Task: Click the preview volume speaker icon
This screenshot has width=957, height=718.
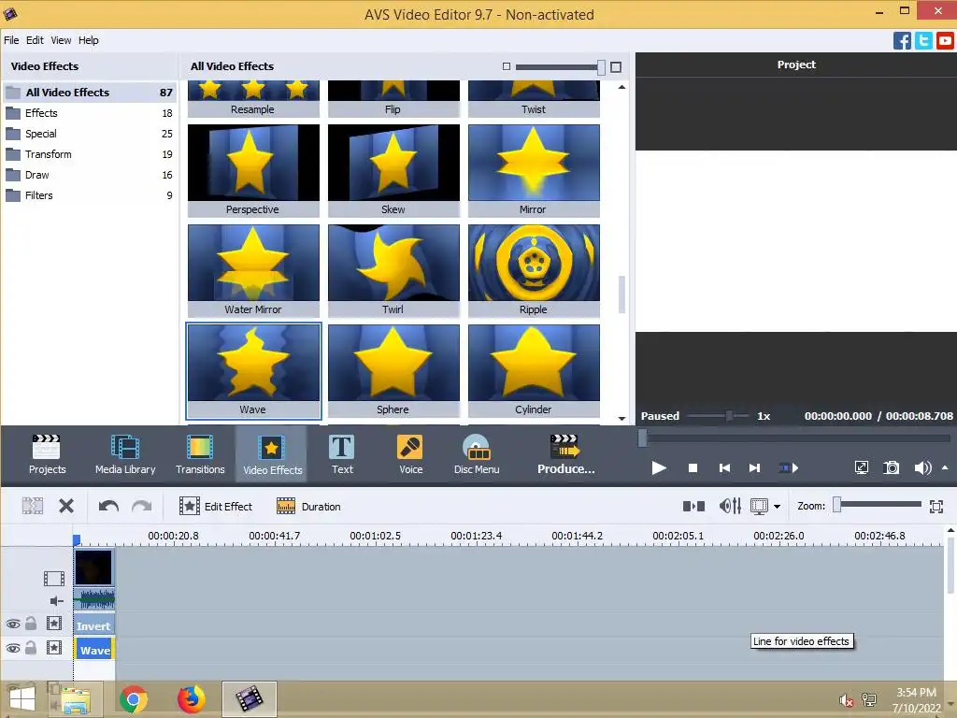Action: 922,468
